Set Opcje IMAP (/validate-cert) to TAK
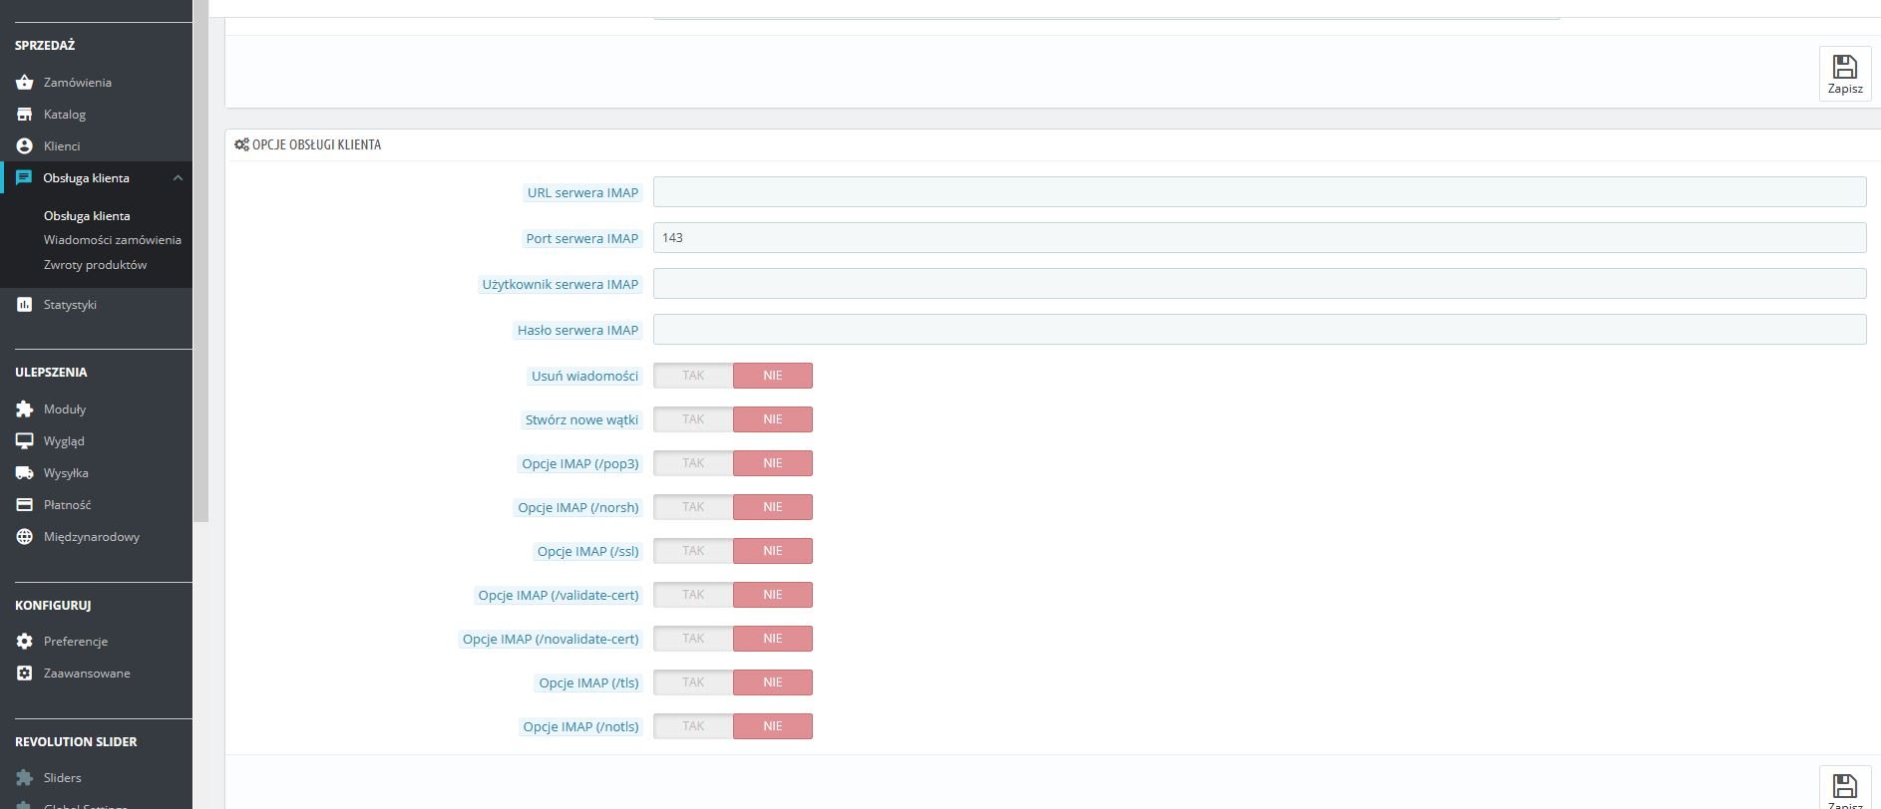 693,595
